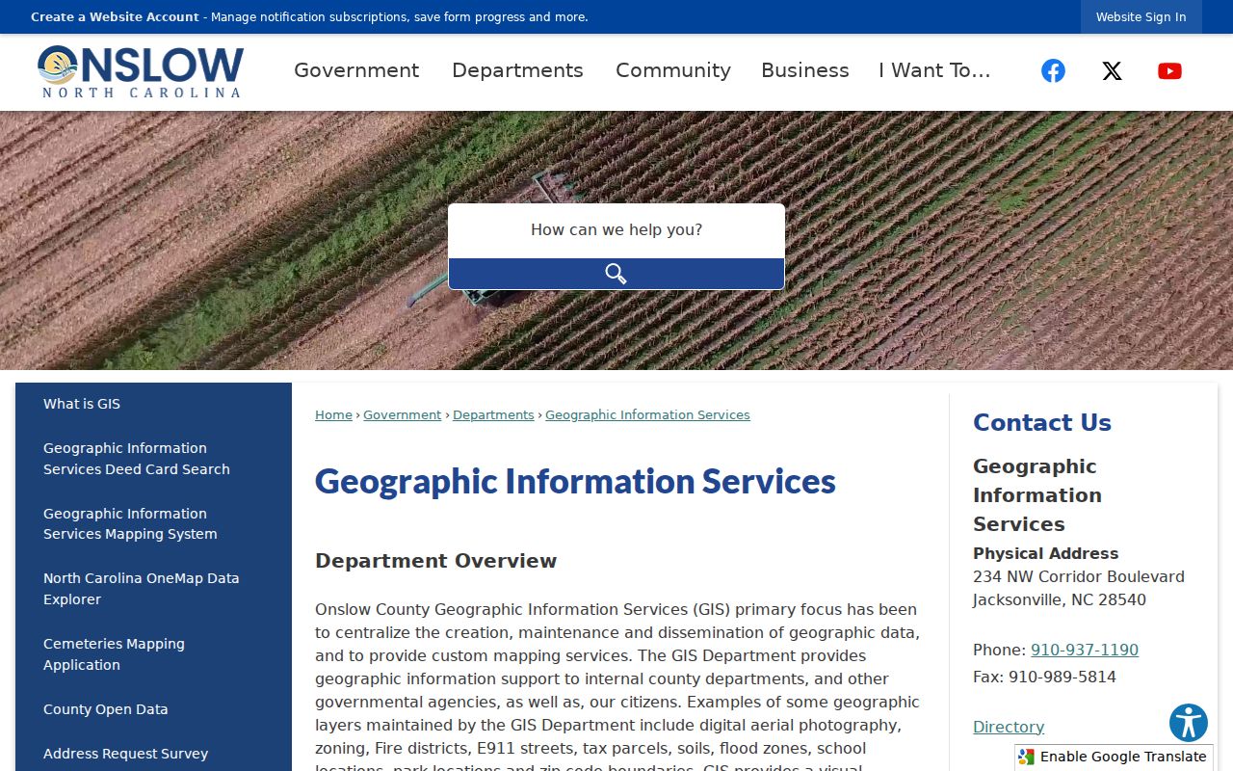This screenshot has height=771, width=1233.
Task: Click the Geographic Information Services page title
Action: click(575, 481)
